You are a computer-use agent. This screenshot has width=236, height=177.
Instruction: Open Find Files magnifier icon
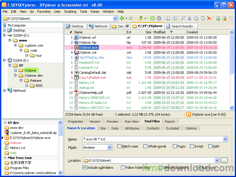[x=183, y=18]
